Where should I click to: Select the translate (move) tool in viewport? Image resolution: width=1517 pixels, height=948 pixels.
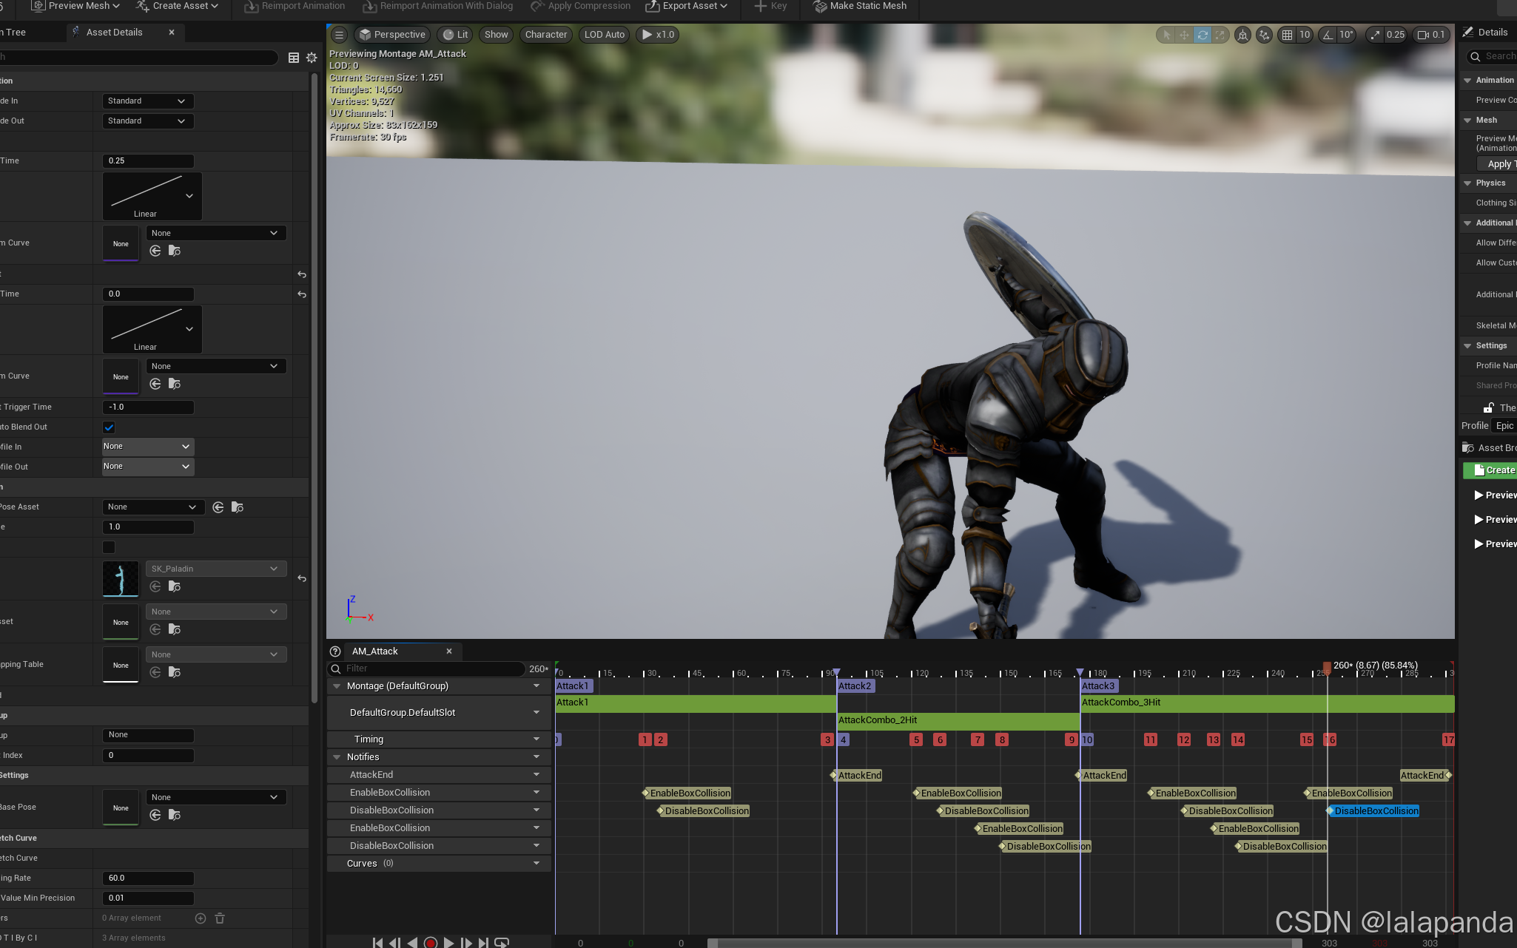(1184, 35)
